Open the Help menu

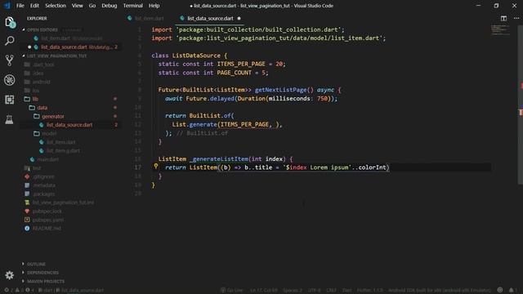pos(154,6)
